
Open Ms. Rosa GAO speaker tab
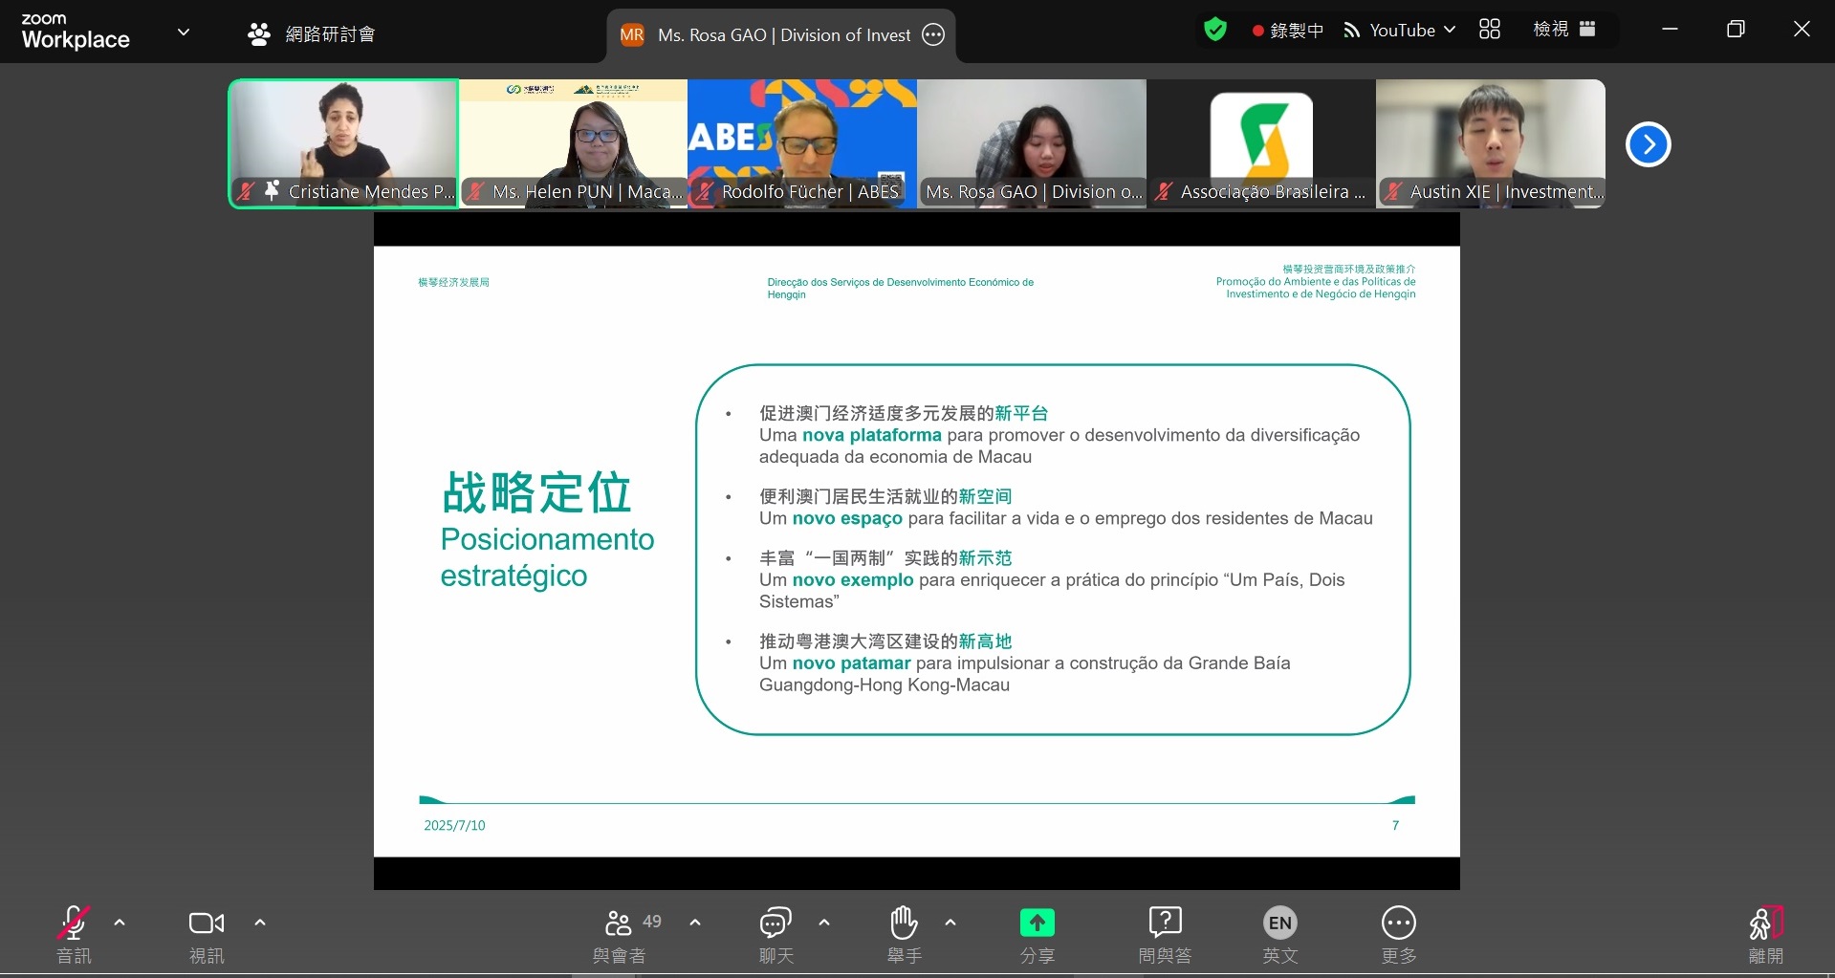pyautogui.click(x=781, y=35)
